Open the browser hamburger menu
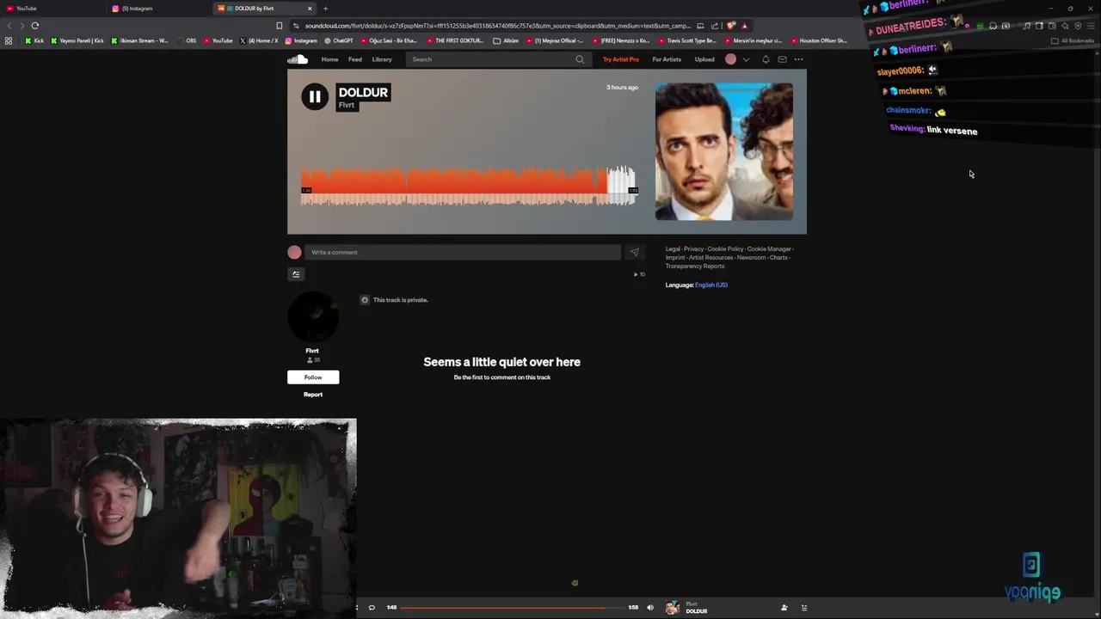 pos(1092,26)
